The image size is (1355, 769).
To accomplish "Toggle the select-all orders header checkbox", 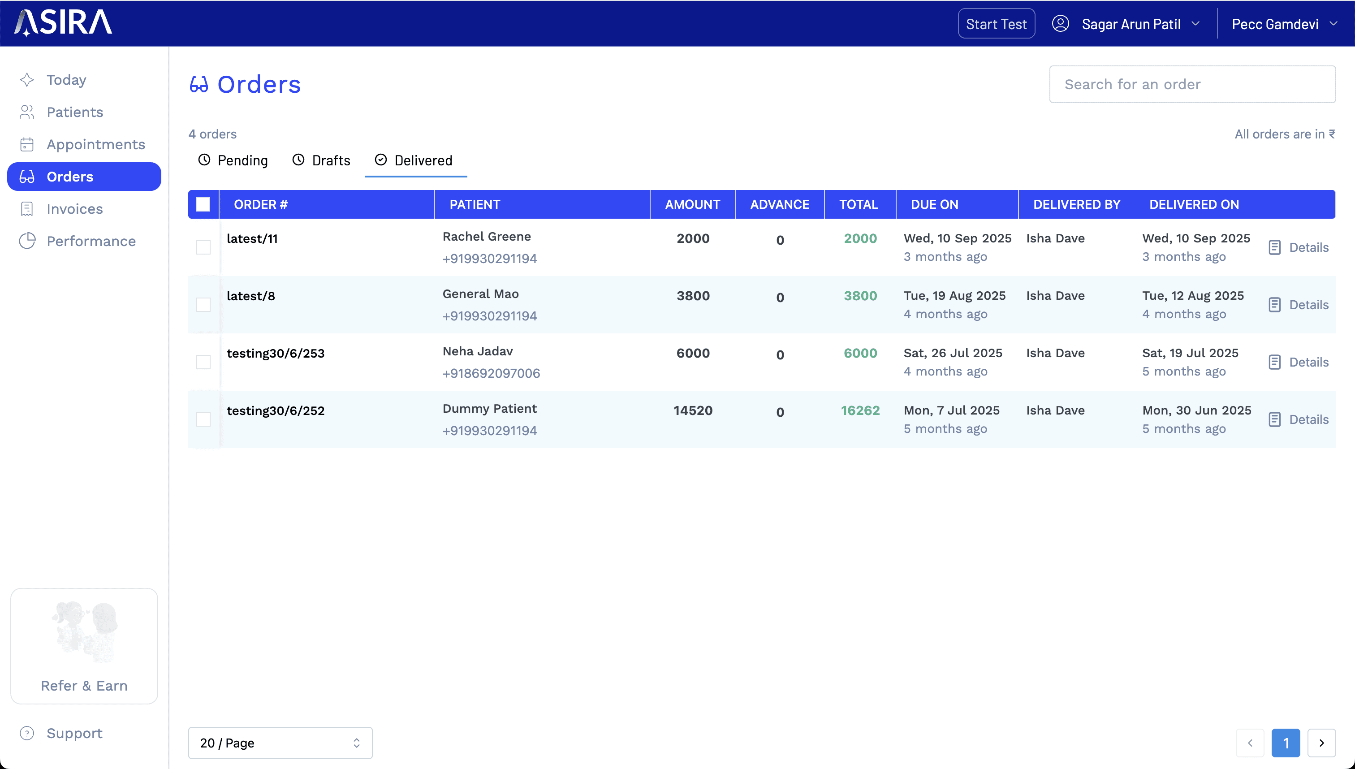I will (203, 204).
